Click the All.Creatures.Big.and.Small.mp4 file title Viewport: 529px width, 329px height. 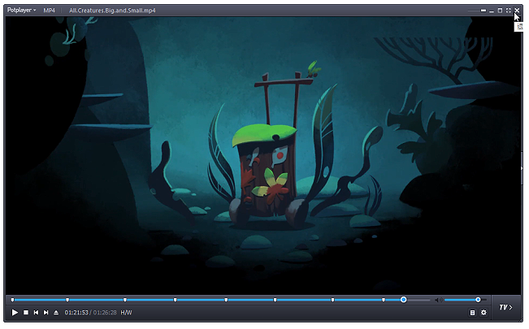pos(112,11)
